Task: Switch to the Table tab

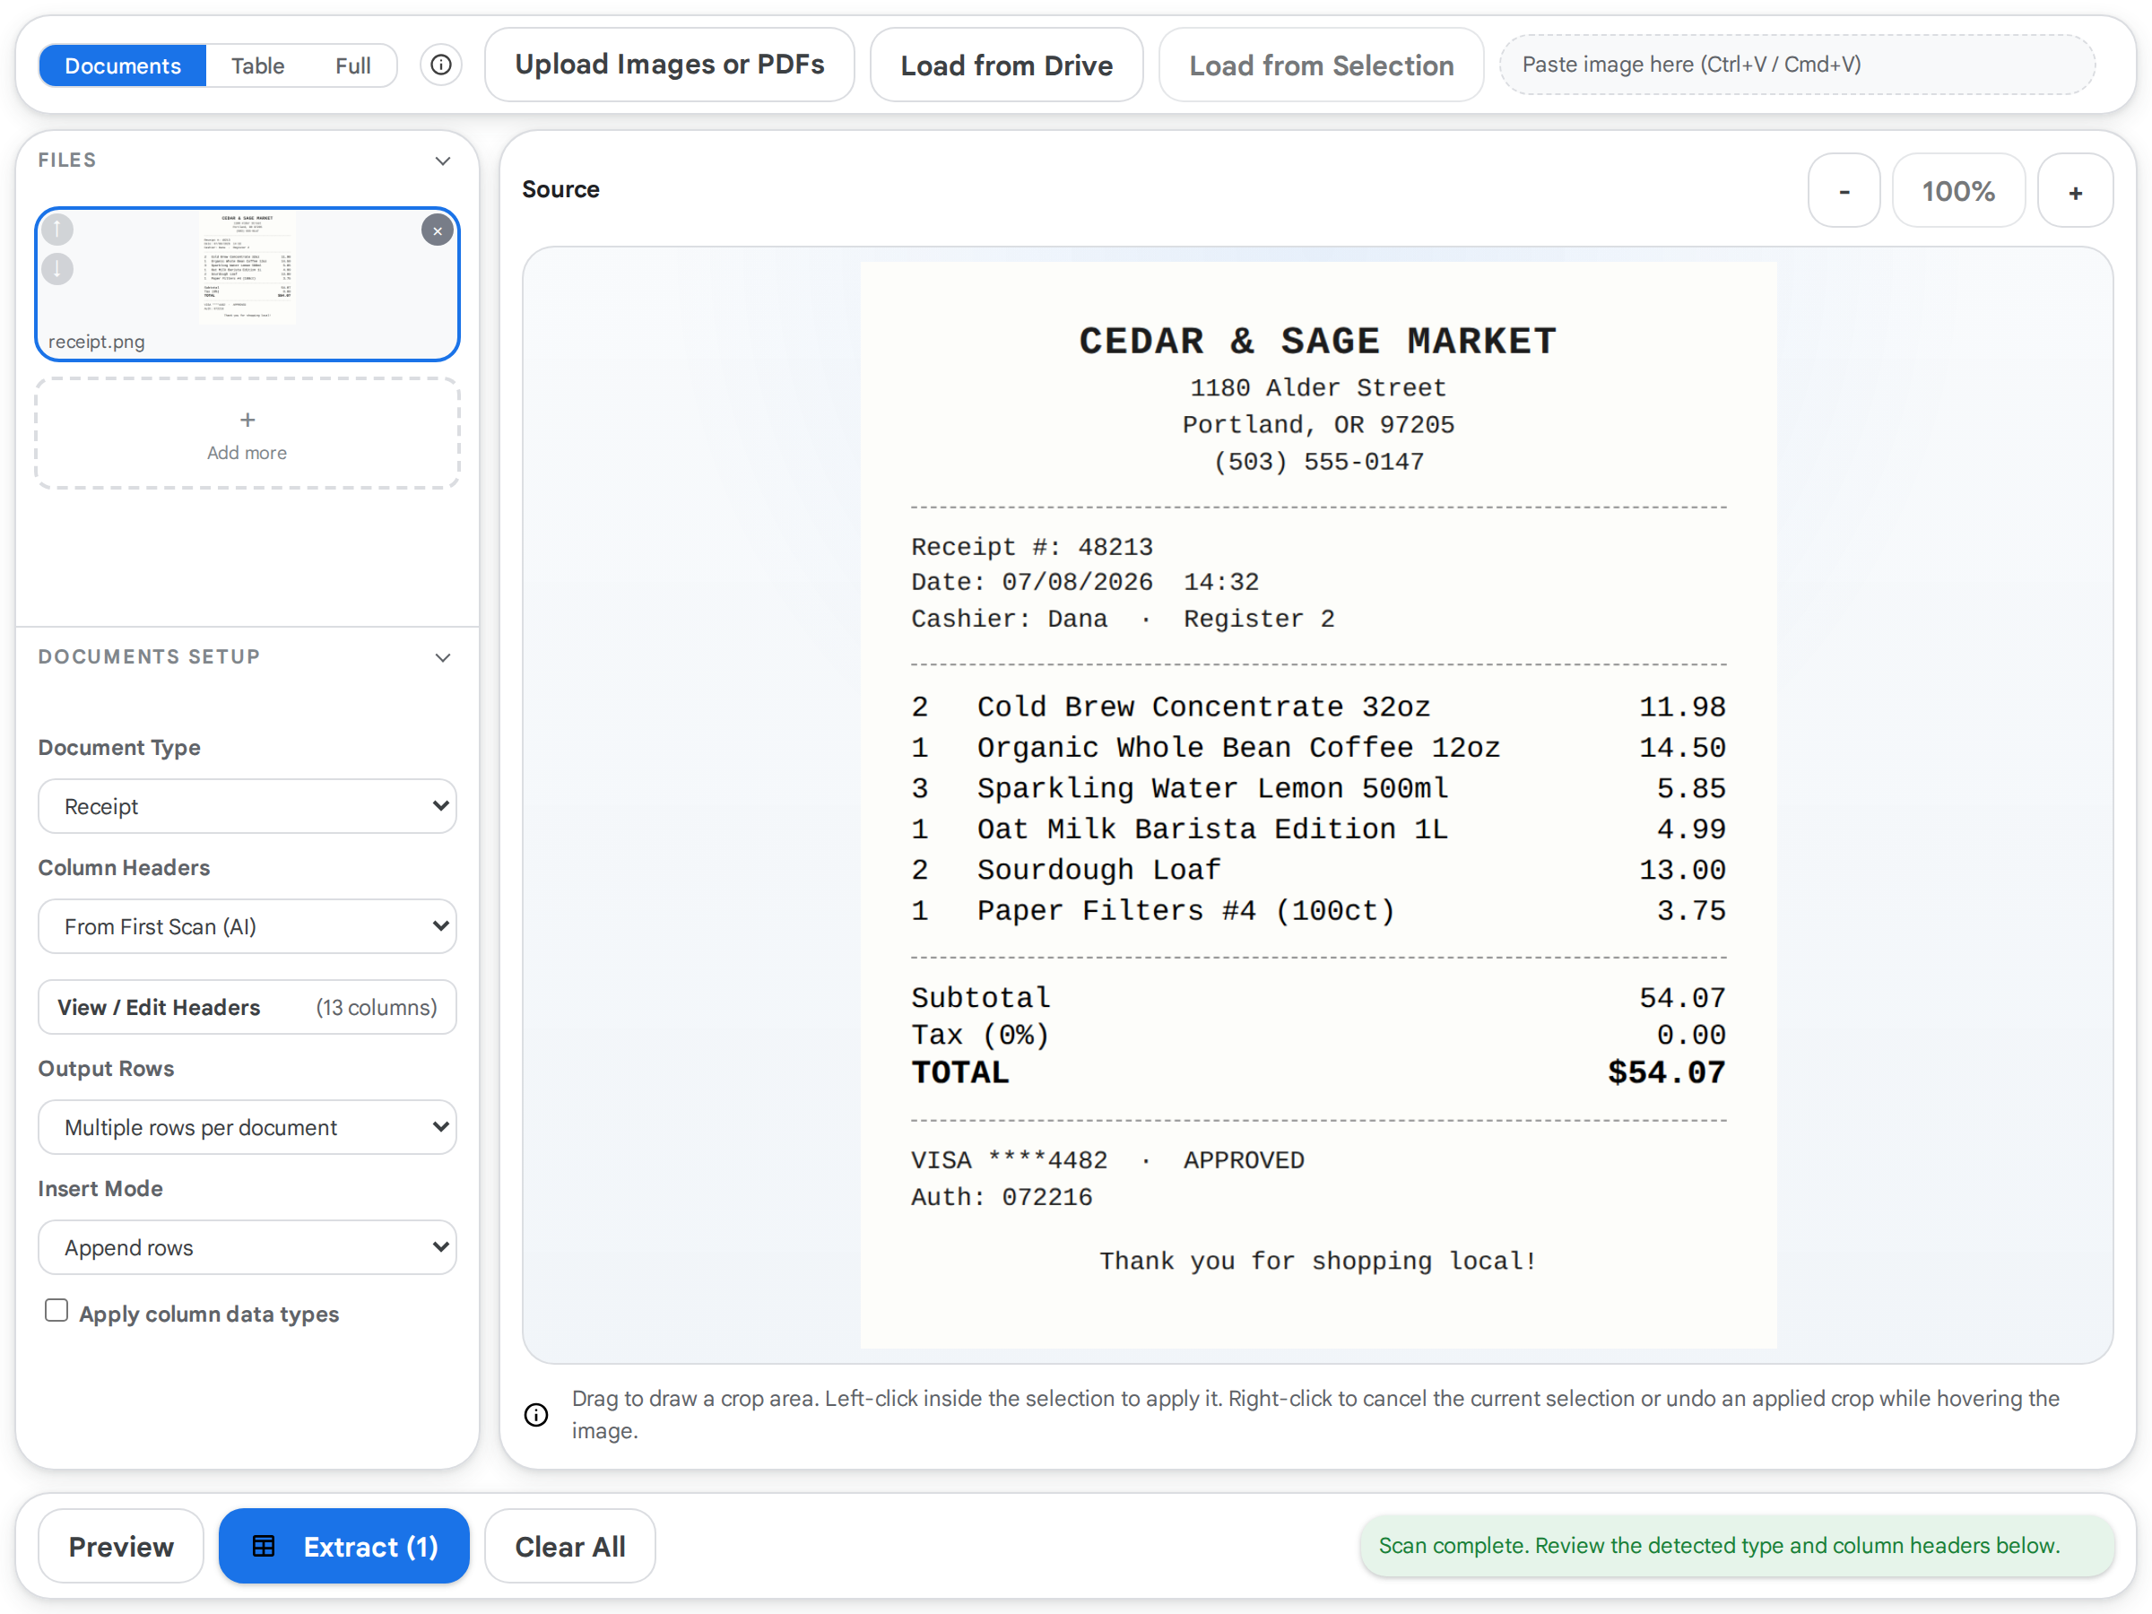Action: pos(258,65)
